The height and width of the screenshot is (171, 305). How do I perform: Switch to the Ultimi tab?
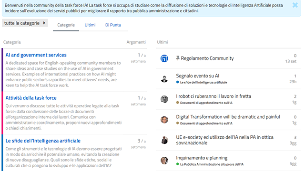(x=90, y=25)
